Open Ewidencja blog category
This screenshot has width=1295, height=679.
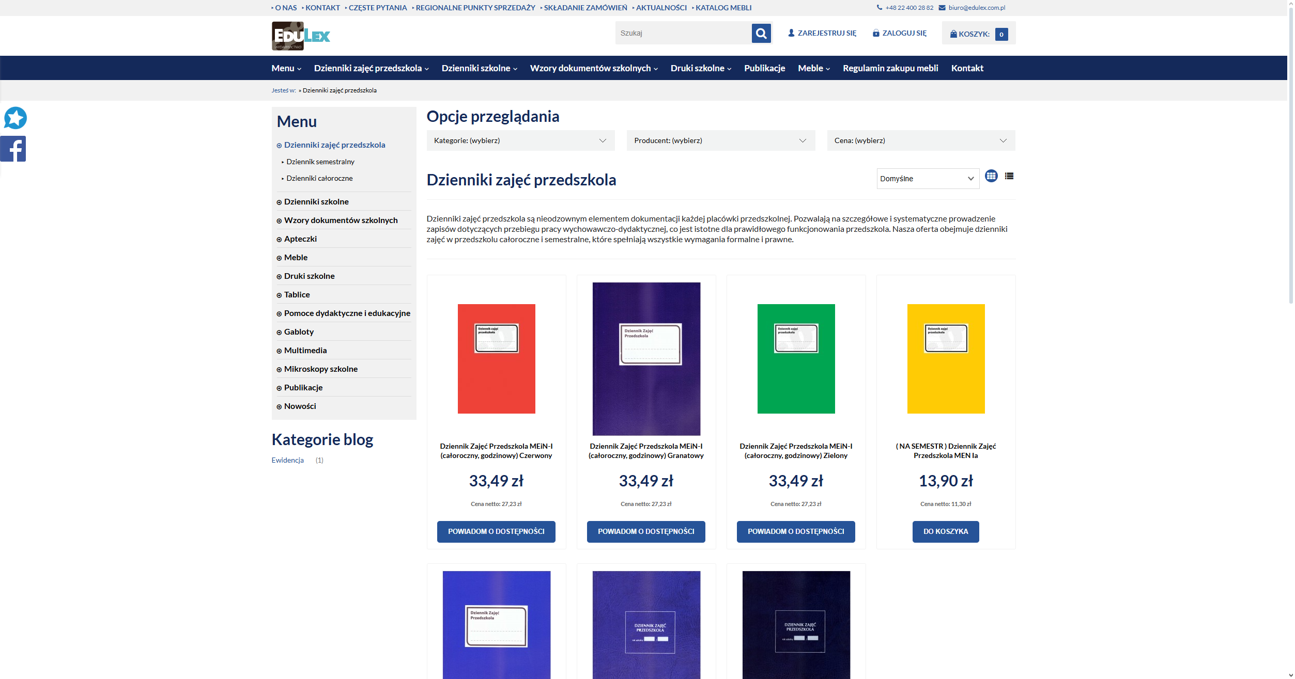(x=287, y=460)
